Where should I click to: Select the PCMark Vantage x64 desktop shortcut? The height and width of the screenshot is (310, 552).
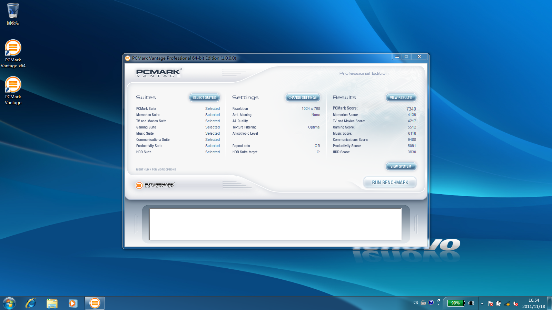(x=13, y=54)
